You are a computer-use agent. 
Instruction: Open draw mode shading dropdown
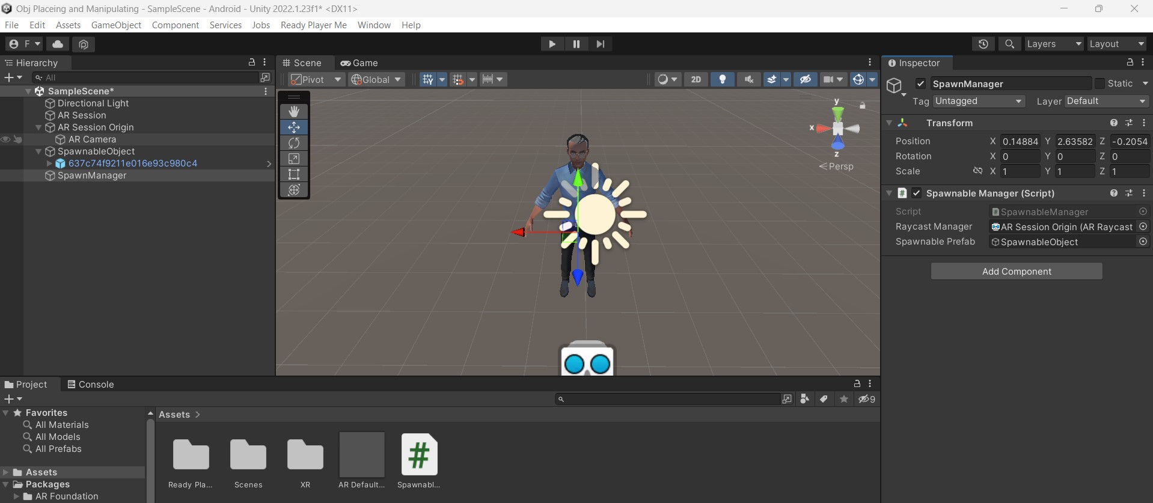667,79
